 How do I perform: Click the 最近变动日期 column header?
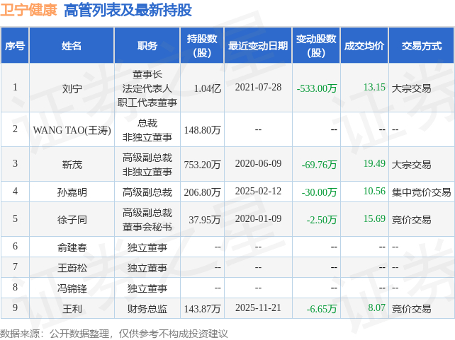[x=258, y=46]
